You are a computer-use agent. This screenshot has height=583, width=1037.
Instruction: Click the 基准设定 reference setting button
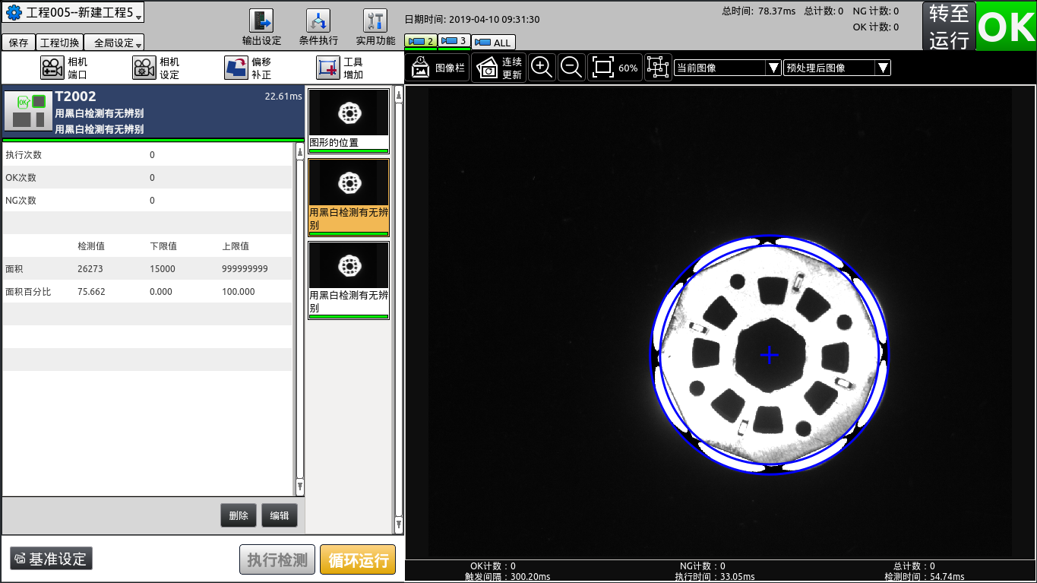(51, 559)
